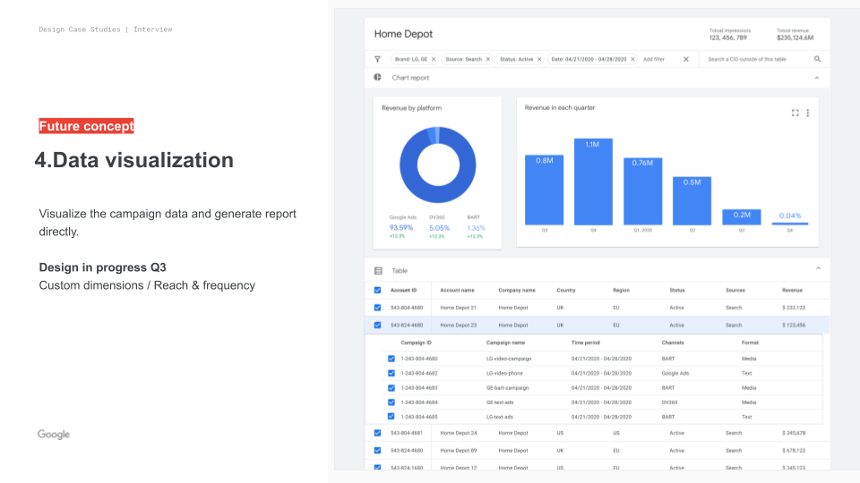Click the $ 232,123 revenue cell
Screen dimensions: 860x483
794,308
